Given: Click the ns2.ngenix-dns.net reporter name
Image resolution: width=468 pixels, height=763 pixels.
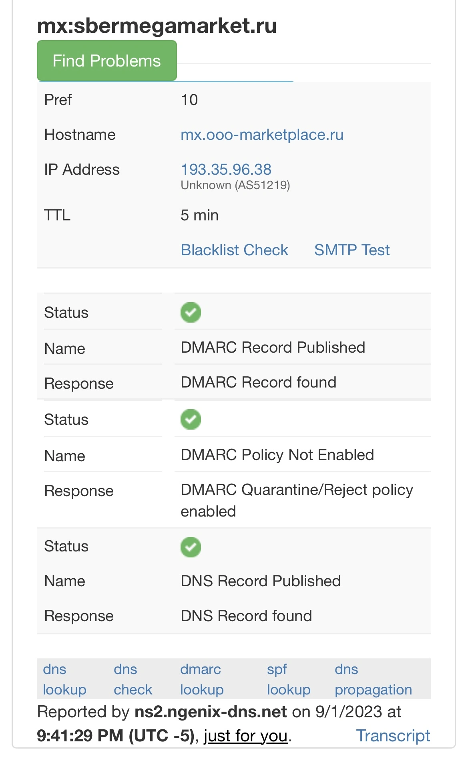Looking at the screenshot, I should point(211,712).
